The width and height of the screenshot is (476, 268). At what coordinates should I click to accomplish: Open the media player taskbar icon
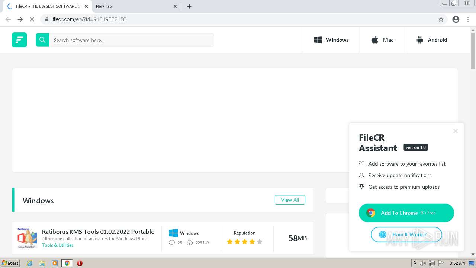[x=55, y=263]
